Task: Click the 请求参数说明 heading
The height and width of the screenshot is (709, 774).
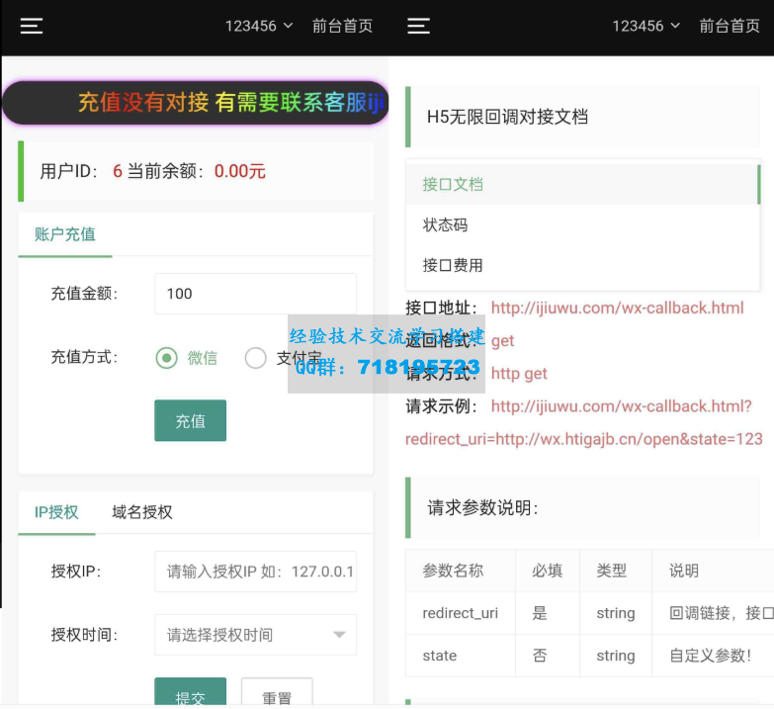Action: (x=482, y=507)
